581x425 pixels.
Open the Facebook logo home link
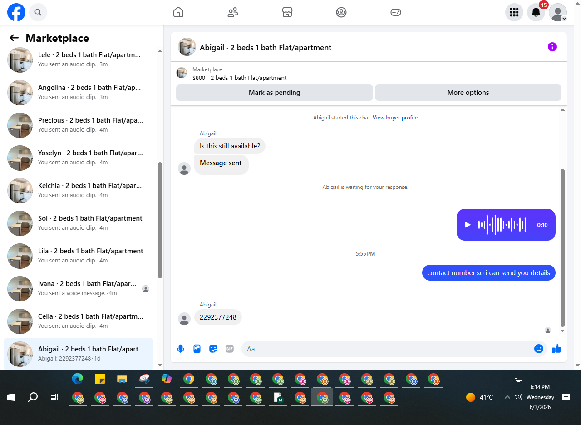[16, 12]
